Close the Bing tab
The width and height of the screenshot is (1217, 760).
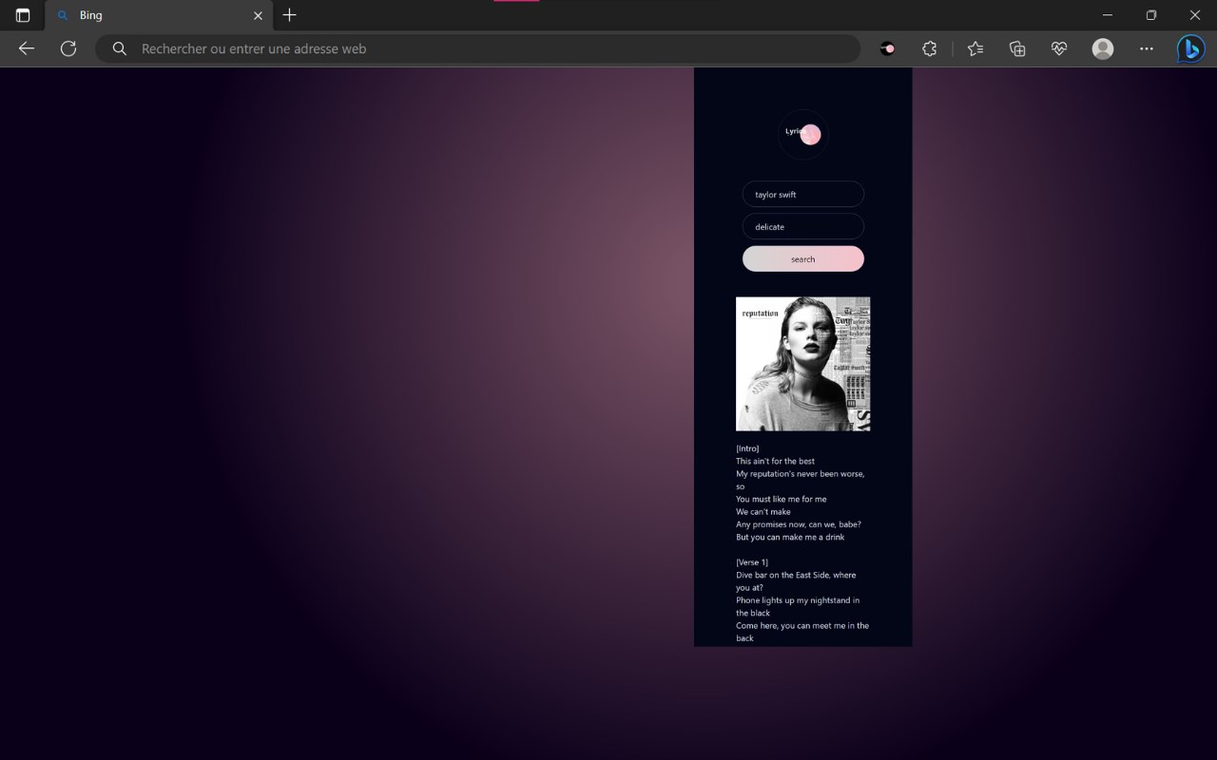(x=258, y=15)
